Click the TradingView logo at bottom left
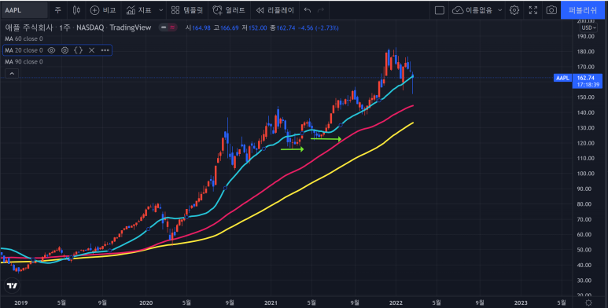 12,286
